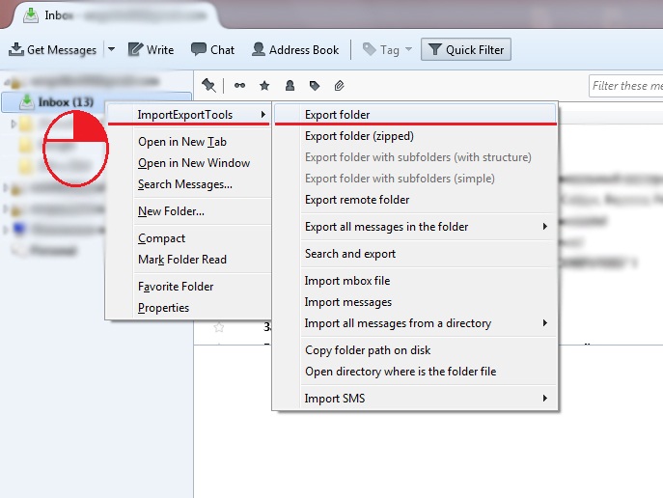Toggle the attachment filter paperclip
This screenshot has width=663, height=498.
[340, 86]
